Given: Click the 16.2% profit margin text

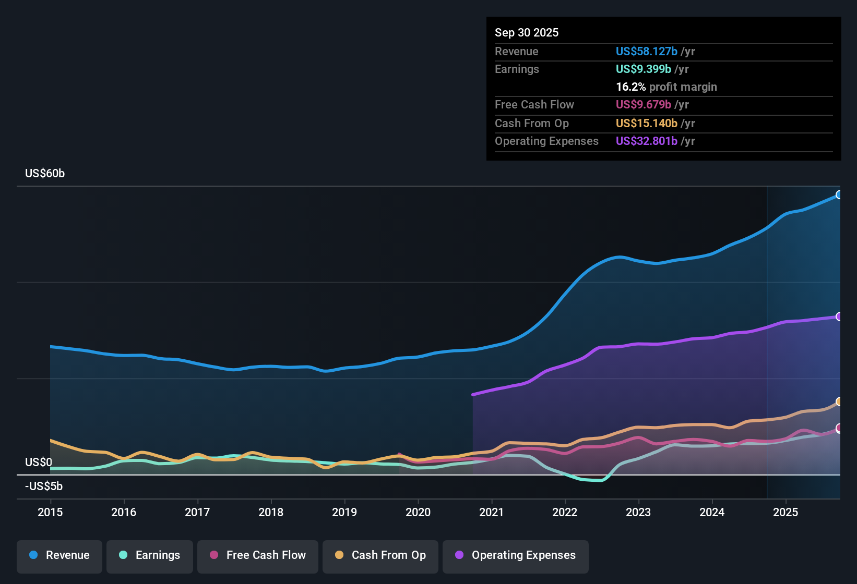Looking at the screenshot, I should 666,87.
